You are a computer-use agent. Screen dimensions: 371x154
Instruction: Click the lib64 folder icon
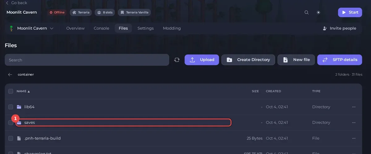tap(19, 107)
